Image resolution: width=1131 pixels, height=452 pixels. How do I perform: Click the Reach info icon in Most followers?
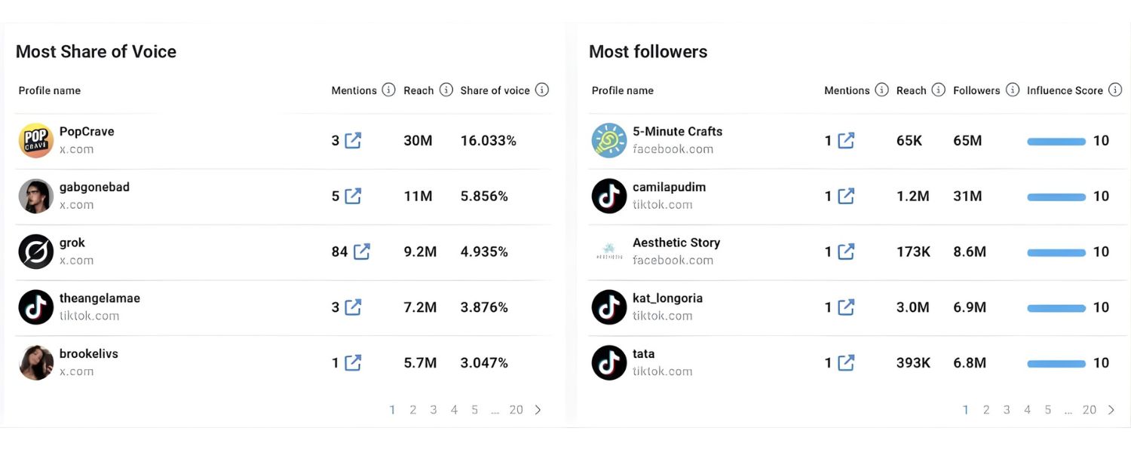click(938, 90)
